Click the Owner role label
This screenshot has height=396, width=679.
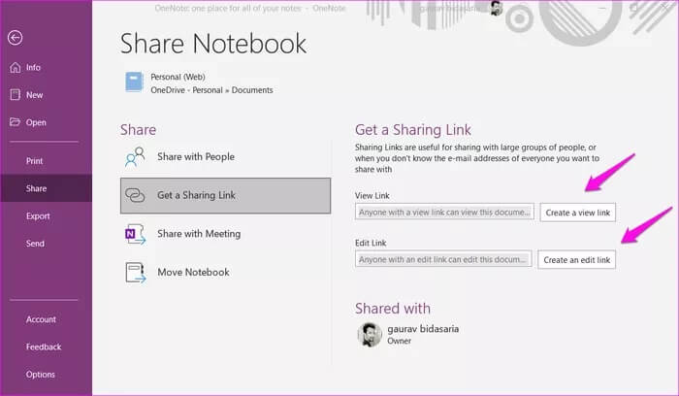tap(400, 341)
